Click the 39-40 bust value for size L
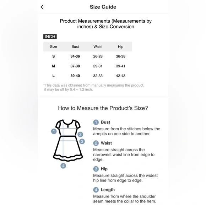The height and width of the screenshot is (206, 206). click(75, 76)
